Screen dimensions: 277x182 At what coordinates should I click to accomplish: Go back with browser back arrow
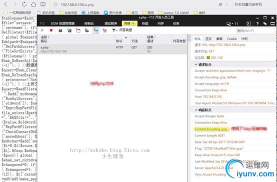point(6,4)
